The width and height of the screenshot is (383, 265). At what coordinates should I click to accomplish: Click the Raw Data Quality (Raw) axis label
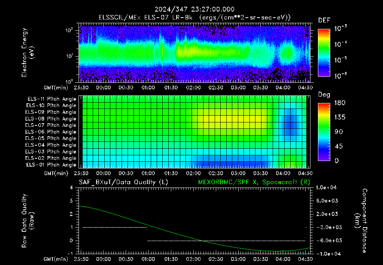coord(28,221)
